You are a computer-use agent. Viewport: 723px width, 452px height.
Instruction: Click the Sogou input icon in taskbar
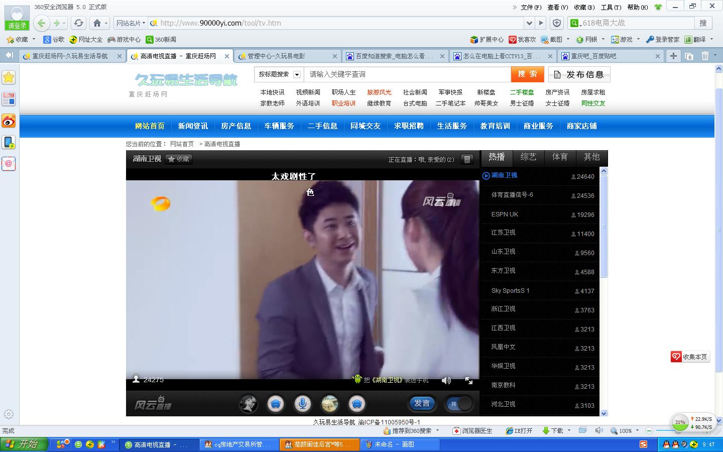point(643,444)
